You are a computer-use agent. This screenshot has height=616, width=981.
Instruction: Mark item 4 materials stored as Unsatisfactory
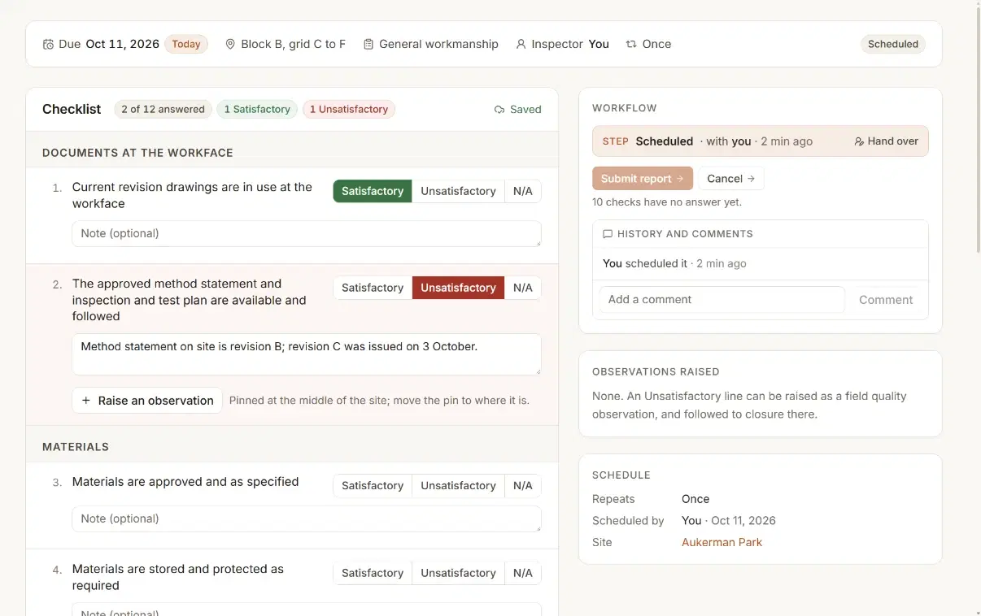click(458, 573)
